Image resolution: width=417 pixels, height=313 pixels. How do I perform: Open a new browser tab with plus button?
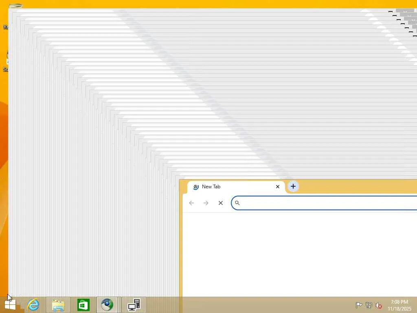coord(293,187)
